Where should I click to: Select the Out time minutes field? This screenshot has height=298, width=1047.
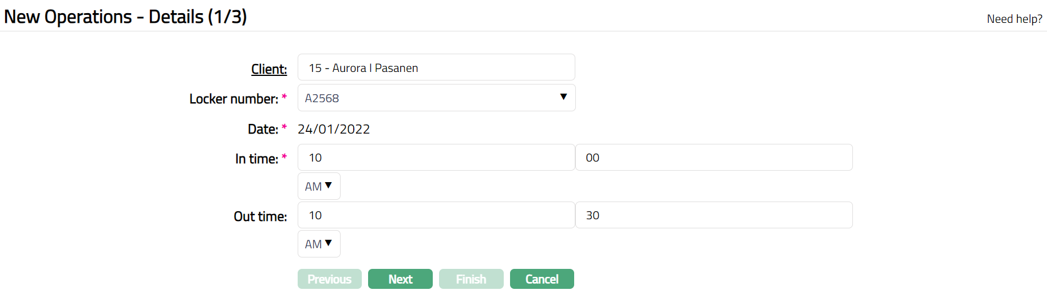pyautogui.click(x=713, y=215)
